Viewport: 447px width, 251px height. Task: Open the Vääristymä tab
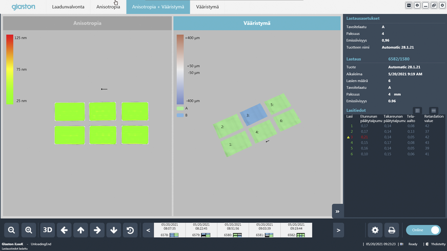207,7
